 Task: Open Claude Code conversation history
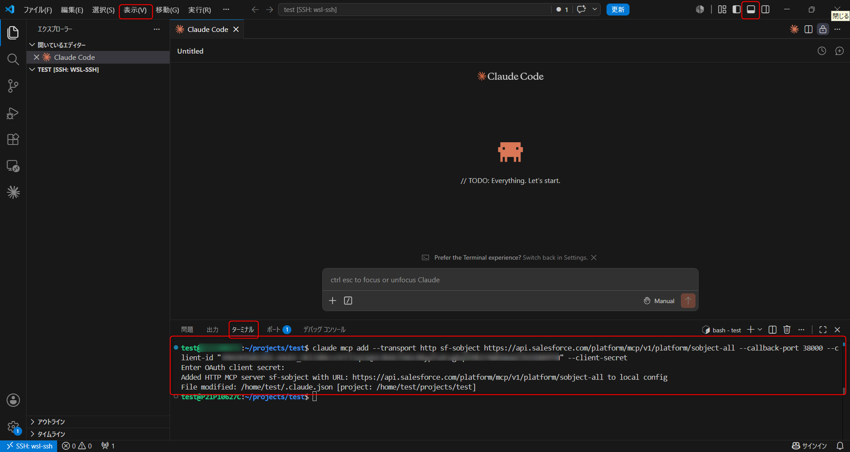click(x=822, y=51)
